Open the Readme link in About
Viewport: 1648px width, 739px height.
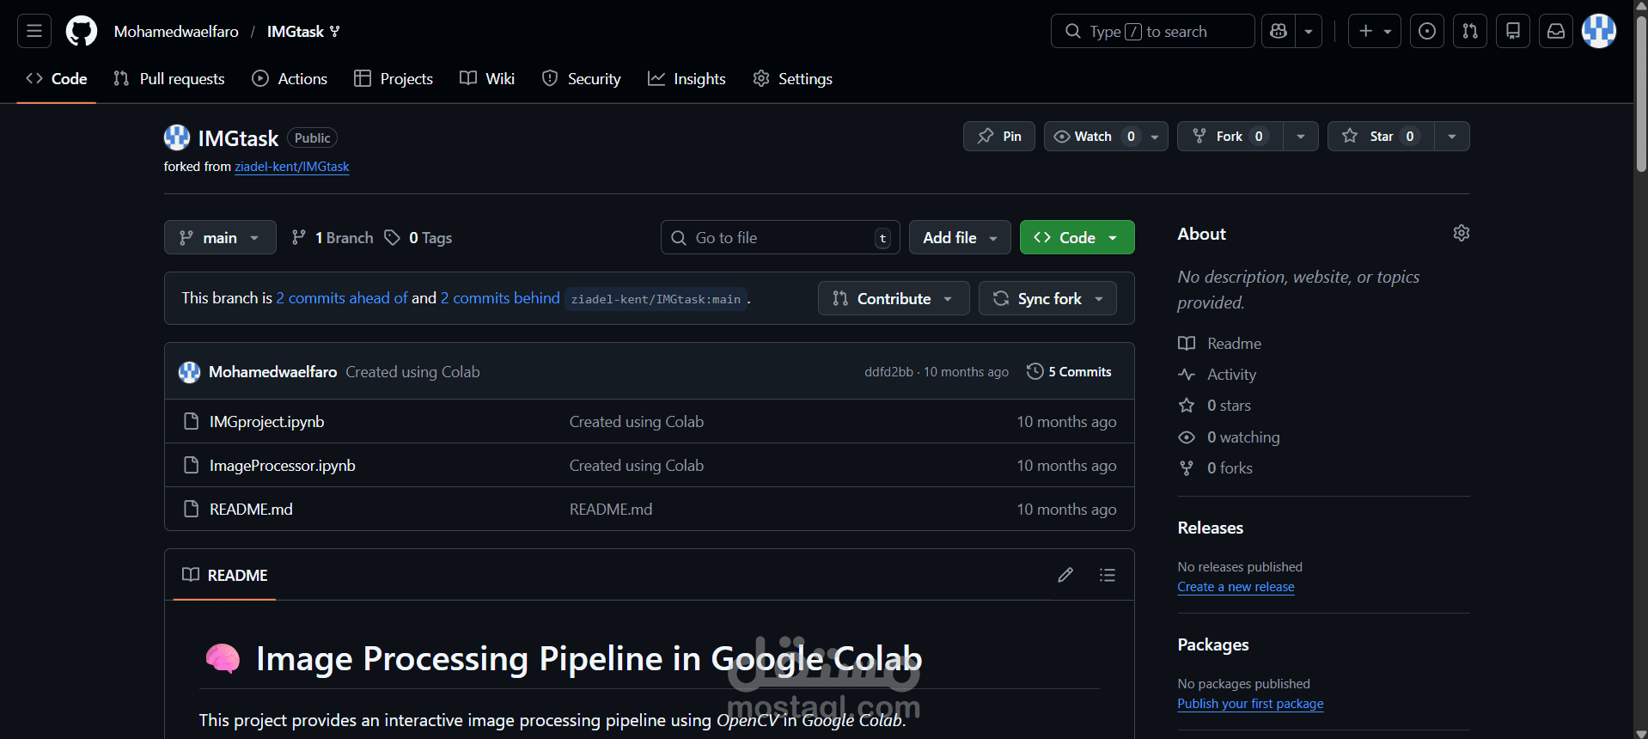(x=1220, y=344)
